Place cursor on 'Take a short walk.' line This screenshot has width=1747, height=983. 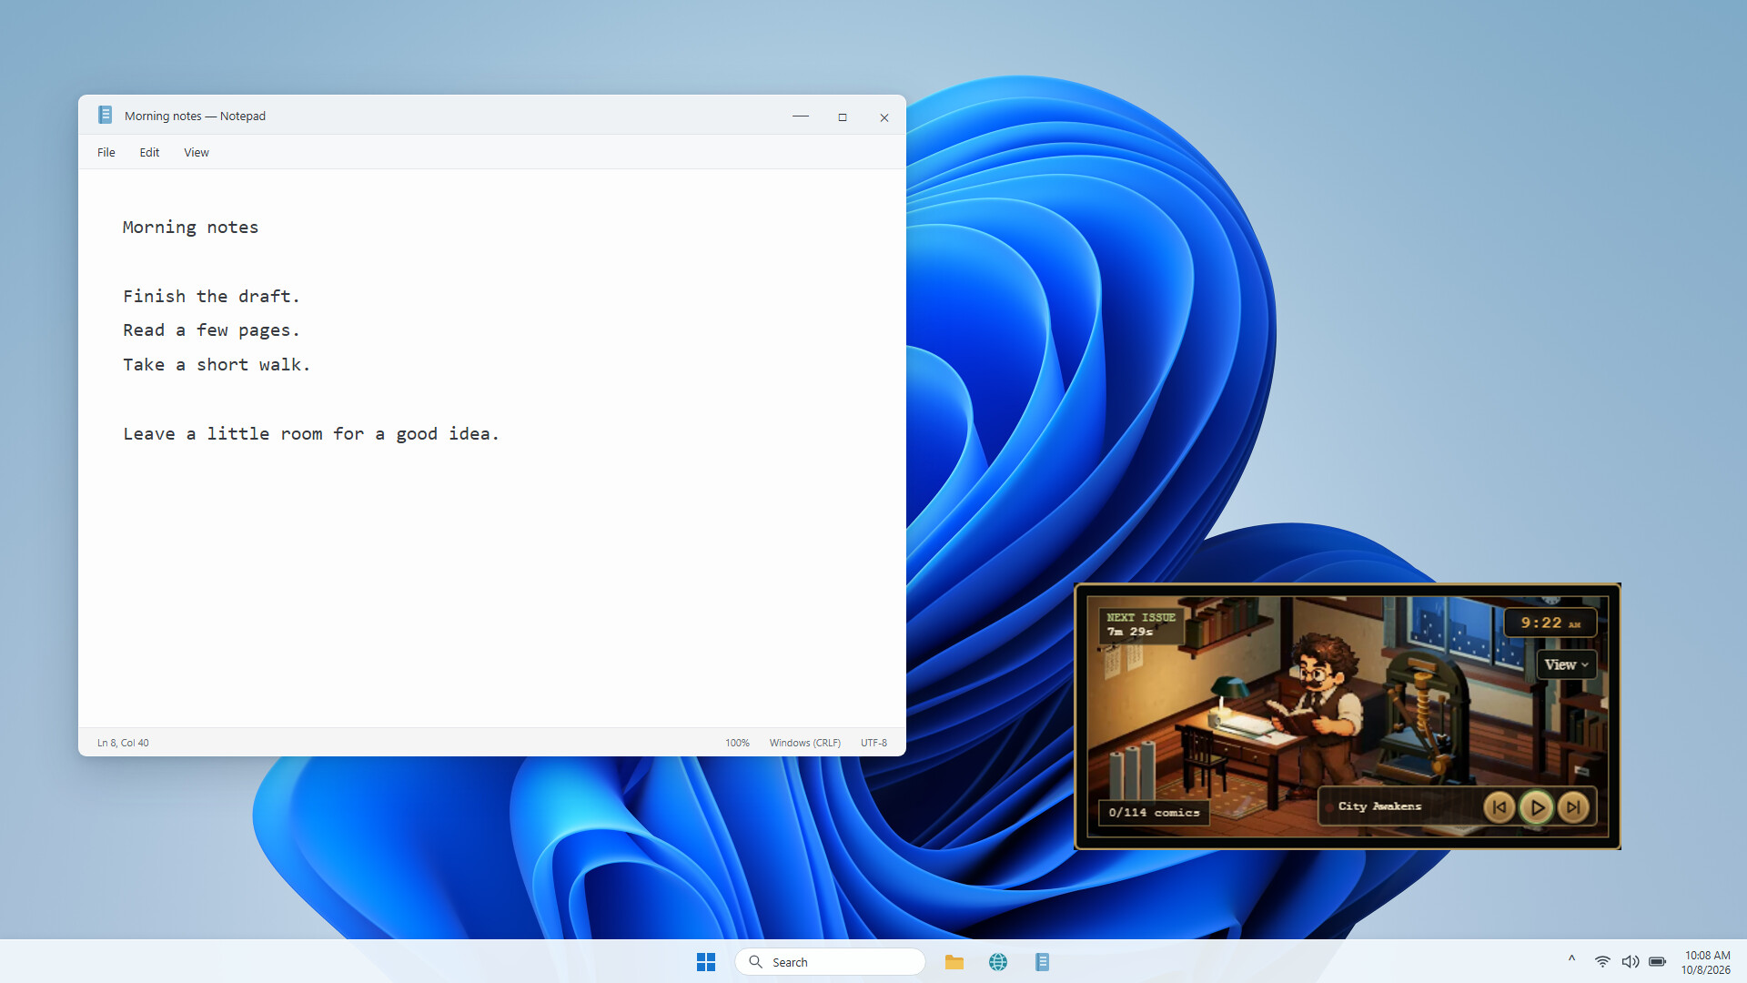[217, 365]
